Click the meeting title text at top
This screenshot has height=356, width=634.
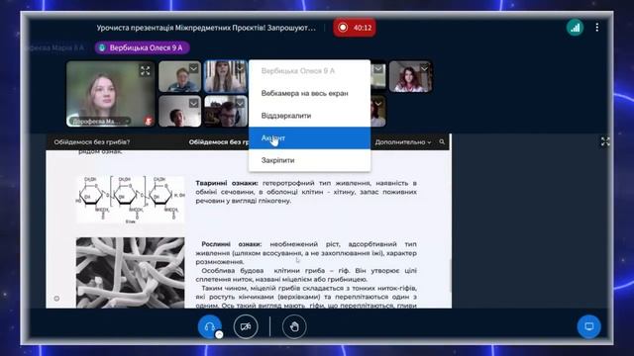click(206, 28)
